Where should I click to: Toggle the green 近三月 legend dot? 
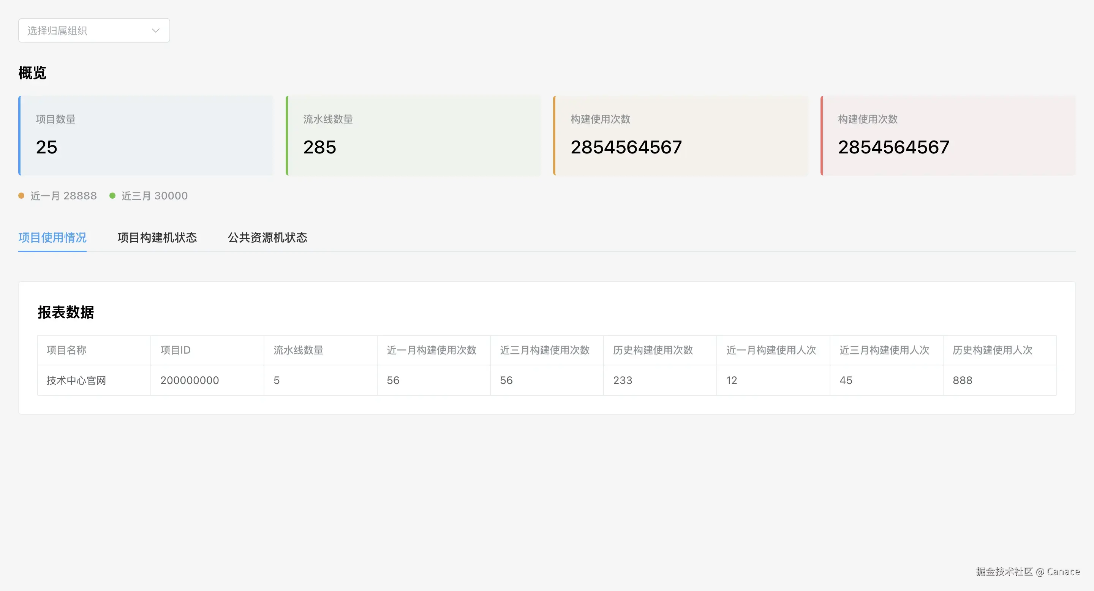(x=112, y=196)
